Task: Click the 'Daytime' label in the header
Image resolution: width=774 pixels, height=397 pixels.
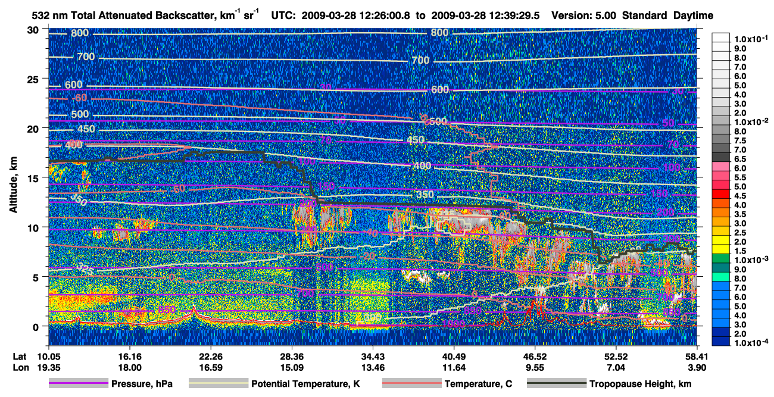Action: click(x=694, y=15)
